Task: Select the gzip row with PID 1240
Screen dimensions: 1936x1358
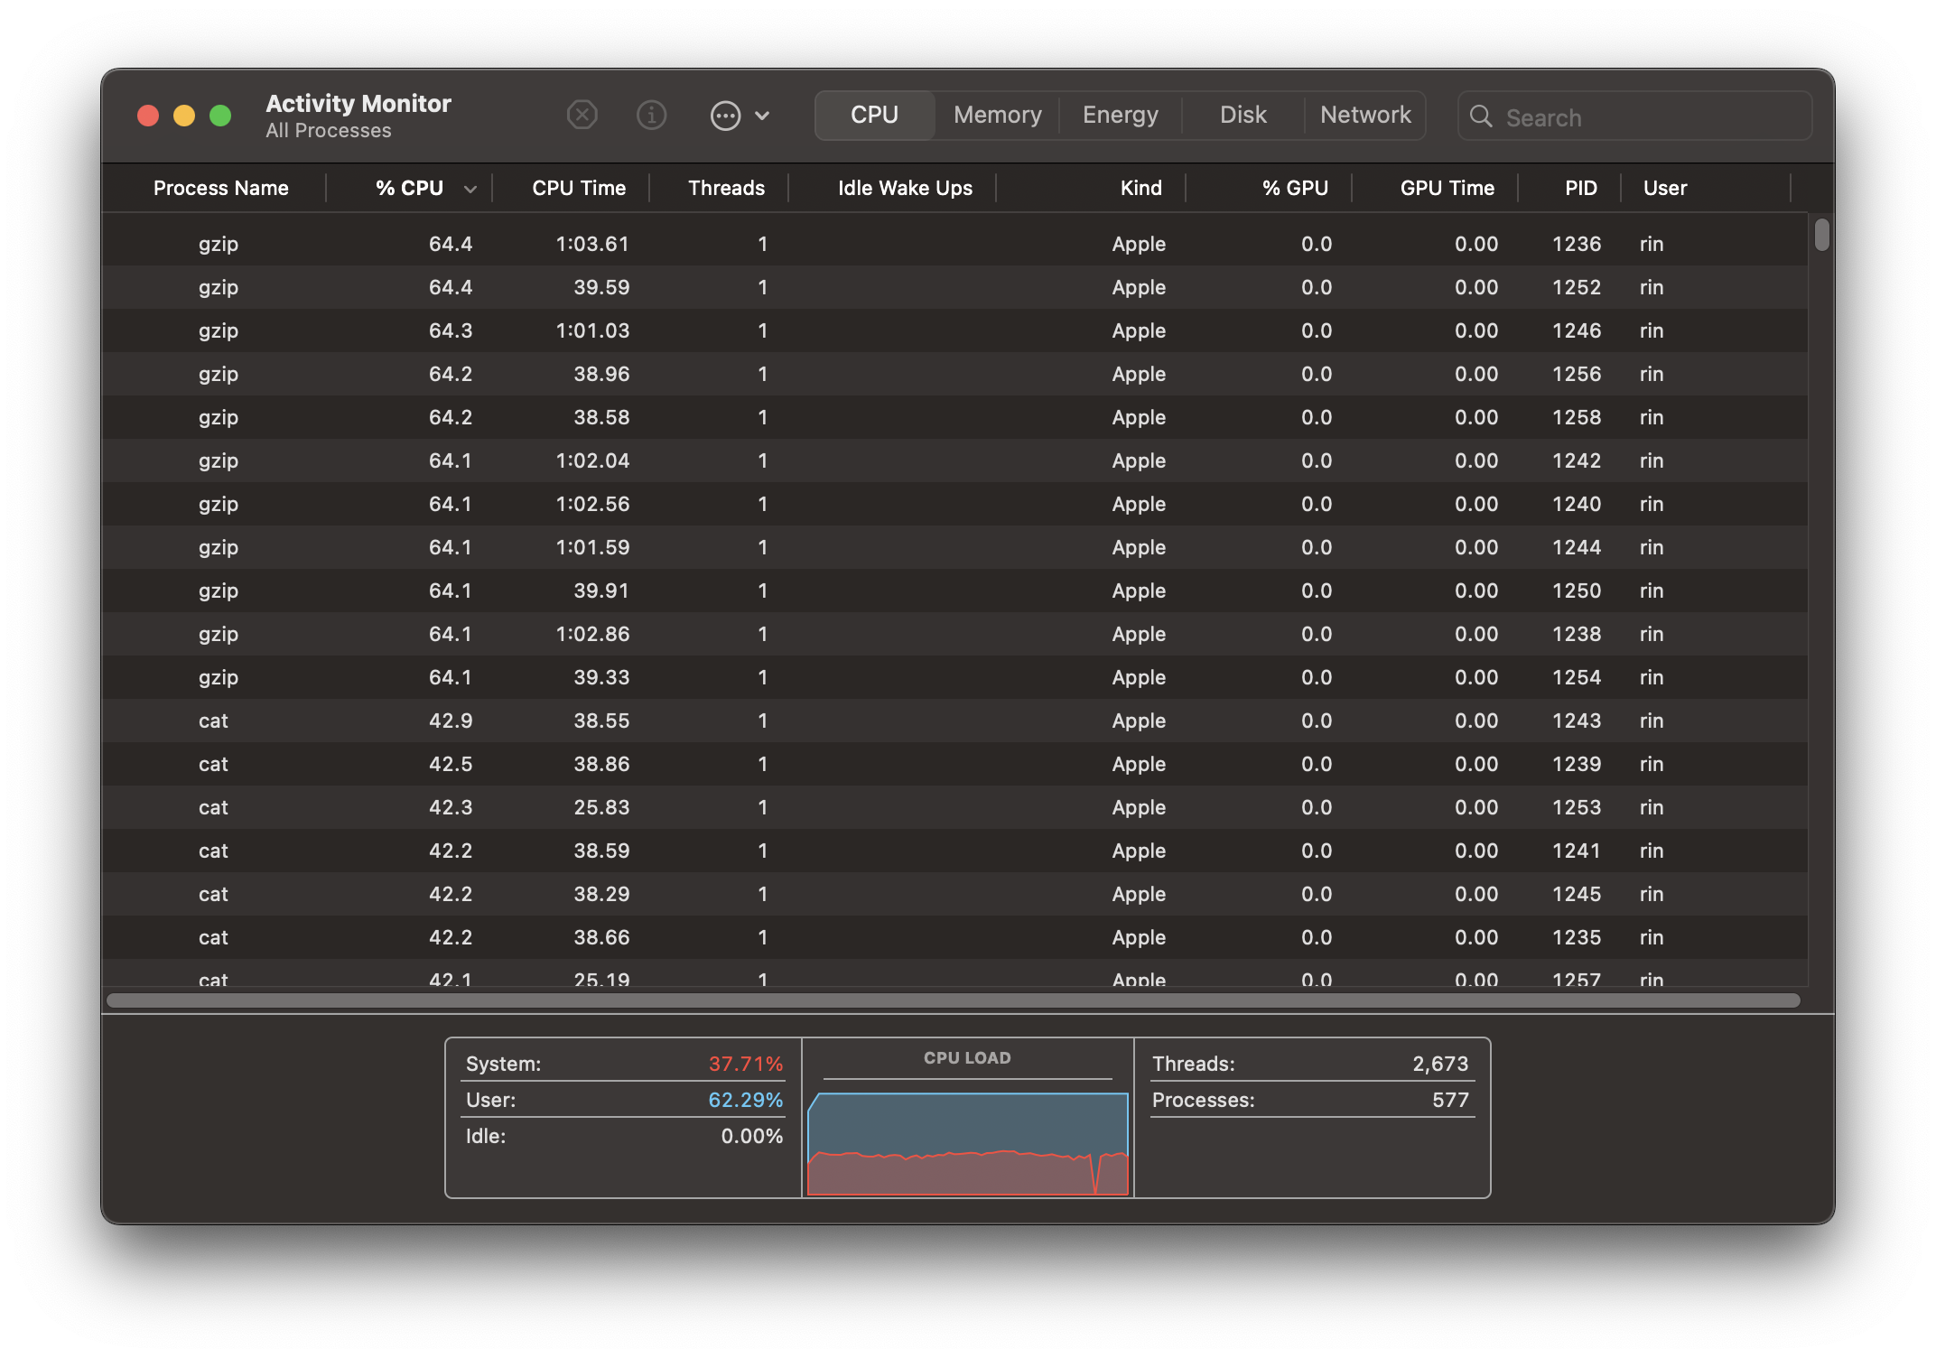Action: tap(955, 504)
